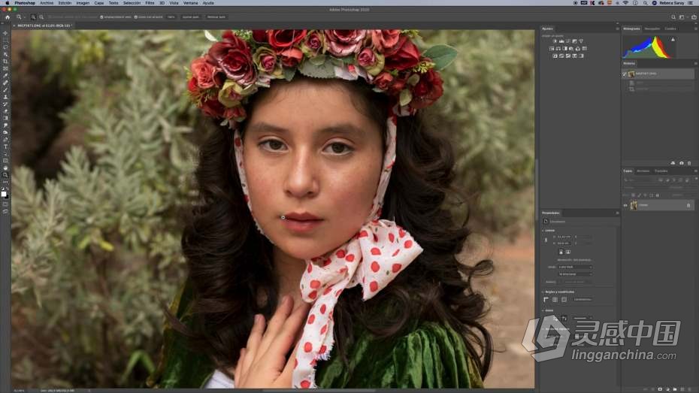Open the Modo color mode dropdown
This screenshot has height=393, width=699.
point(575,267)
